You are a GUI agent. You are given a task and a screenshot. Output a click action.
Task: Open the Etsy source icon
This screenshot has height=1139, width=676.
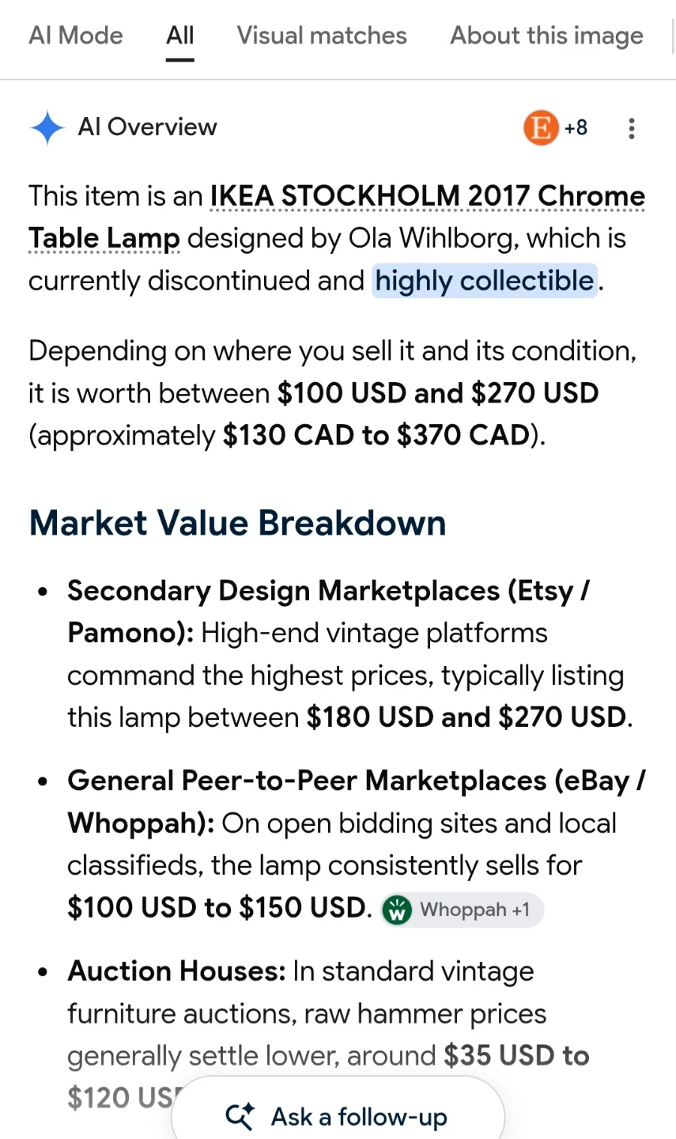[x=542, y=127]
